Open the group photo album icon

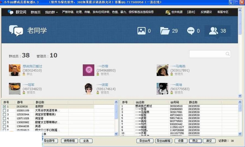(141, 31)
